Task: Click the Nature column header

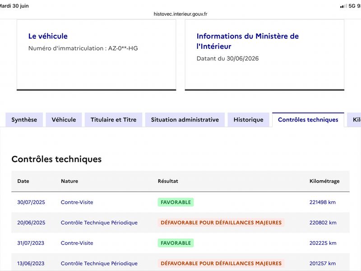Action: pos(69,181)
